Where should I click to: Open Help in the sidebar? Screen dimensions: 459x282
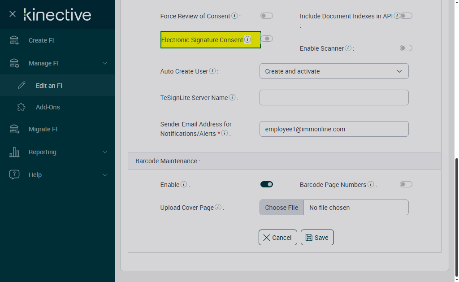(x=57, y=175)
